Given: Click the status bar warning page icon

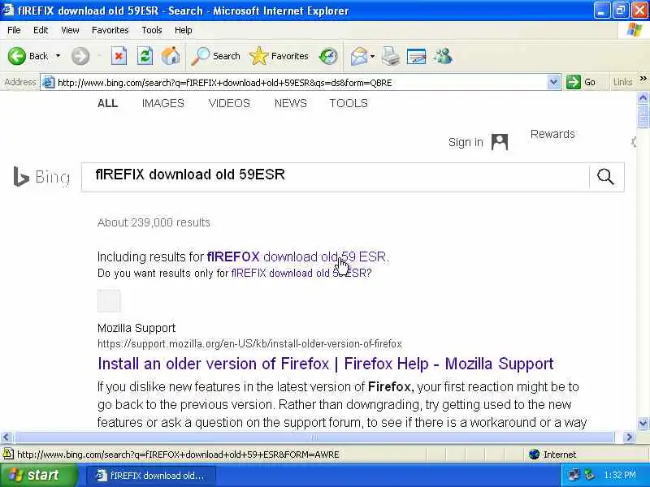Looking at the screenshot, I should pyautogui.click(x=8, y=455).
